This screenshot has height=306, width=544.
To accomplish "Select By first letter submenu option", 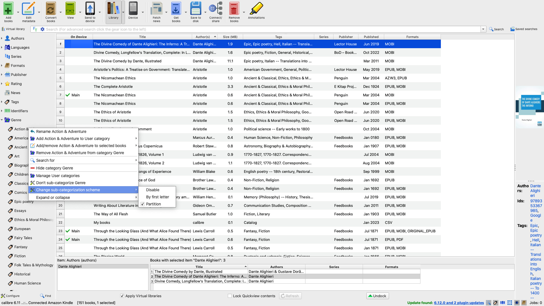I will pos(157,197).
